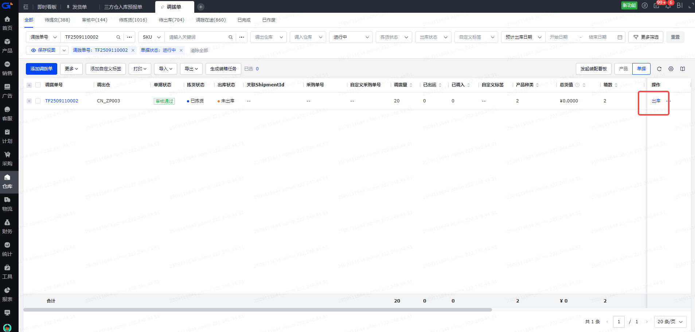Open the 销售 sales sidebar icon
The width and height of the screenshot is (695, 332).
7,69
